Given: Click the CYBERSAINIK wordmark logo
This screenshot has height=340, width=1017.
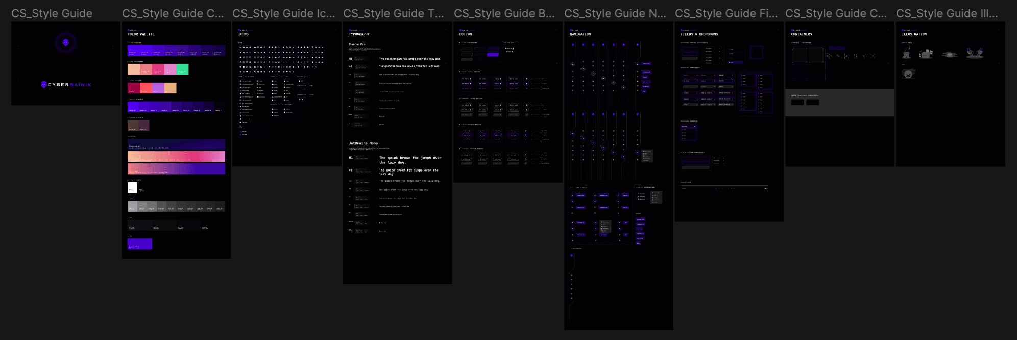Looking at the screenshot, I should pyautogui.click(x=66, y=85).
